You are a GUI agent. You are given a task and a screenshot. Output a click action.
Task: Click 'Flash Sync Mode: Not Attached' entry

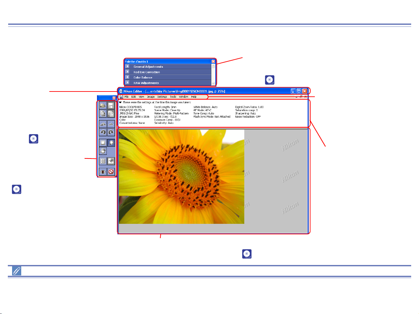[x=212, y=117]
